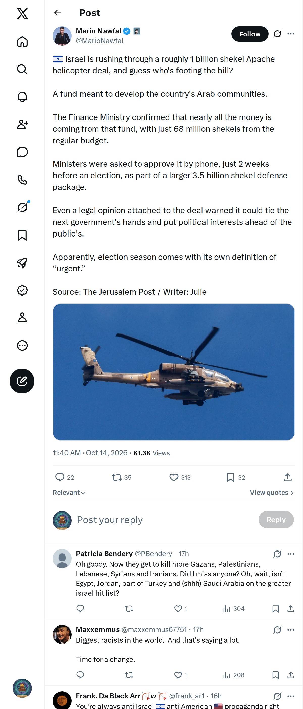
Task: Open the Premium rocket icon
Action: pyautogui.click(x=22, y=263)
